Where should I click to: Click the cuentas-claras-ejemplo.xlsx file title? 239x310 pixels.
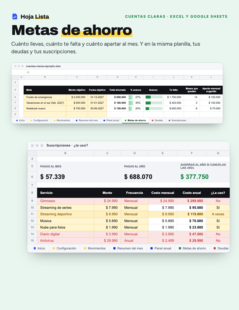tap(43, 66)
